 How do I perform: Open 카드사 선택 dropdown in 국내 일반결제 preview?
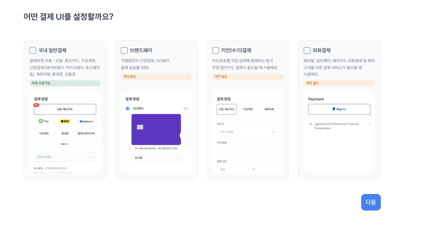click(x=65, y=157)
